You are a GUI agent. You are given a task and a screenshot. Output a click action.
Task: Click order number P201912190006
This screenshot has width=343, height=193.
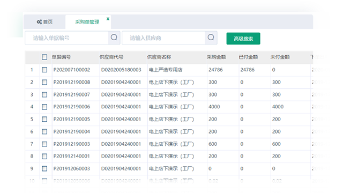coord(72,107)
